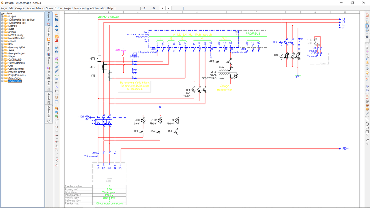Click the unlit gray light bulb icon
This screenshot has width=370, height=208.
(x=367, y=69)
